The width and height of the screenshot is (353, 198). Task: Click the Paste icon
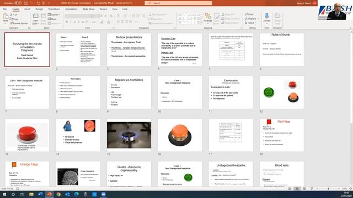point(6,16)
